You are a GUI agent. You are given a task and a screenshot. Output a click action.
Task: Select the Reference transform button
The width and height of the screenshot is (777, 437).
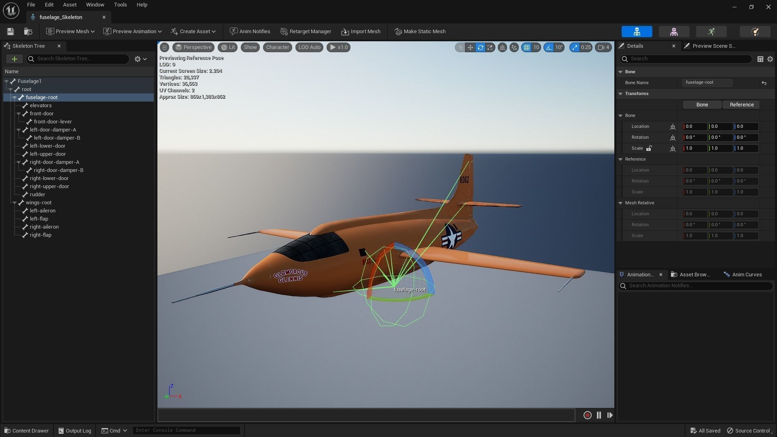(741, 105)
